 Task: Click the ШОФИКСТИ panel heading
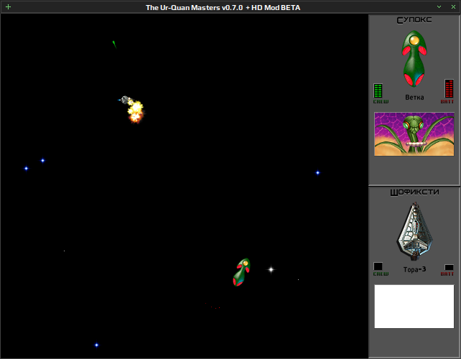coord(414,192)
